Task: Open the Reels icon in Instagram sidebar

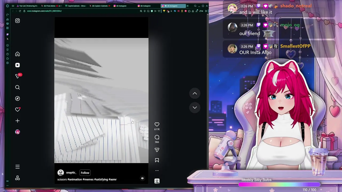Action: pyautogui.click(x=17, y=65)
